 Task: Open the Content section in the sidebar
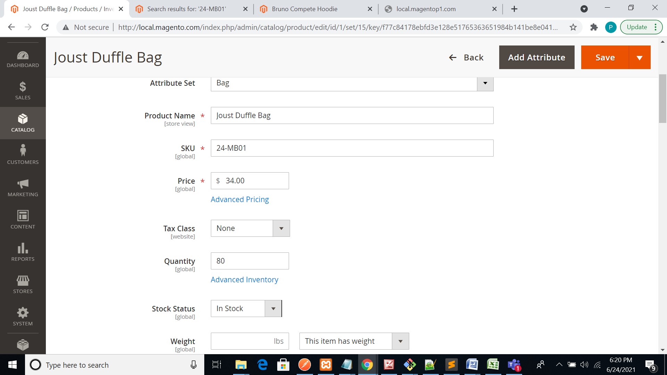[23, 219]
